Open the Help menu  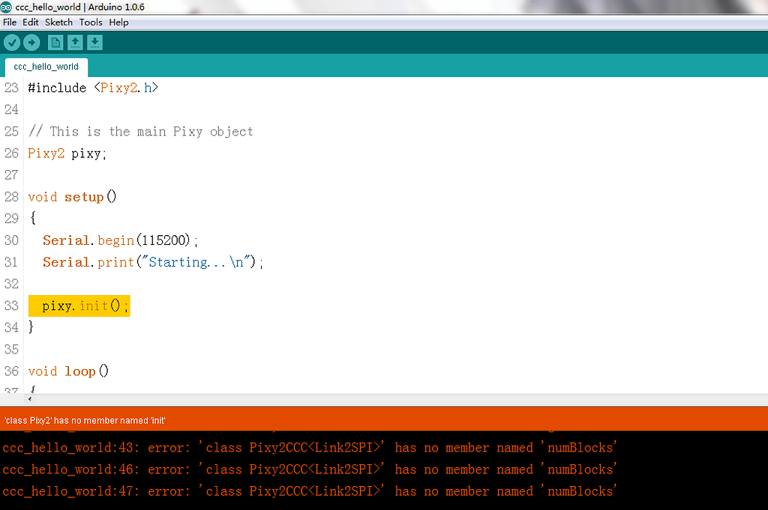click(x=118, y=22)
